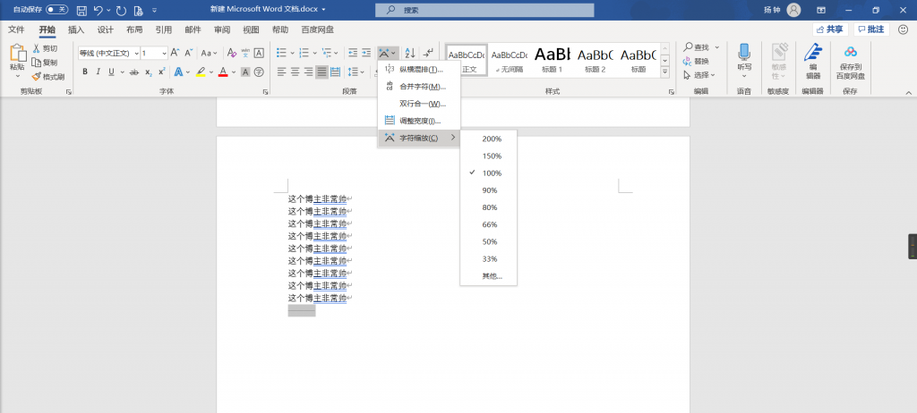Click the Show paragraph marks icon

click(x=429, y=53)
